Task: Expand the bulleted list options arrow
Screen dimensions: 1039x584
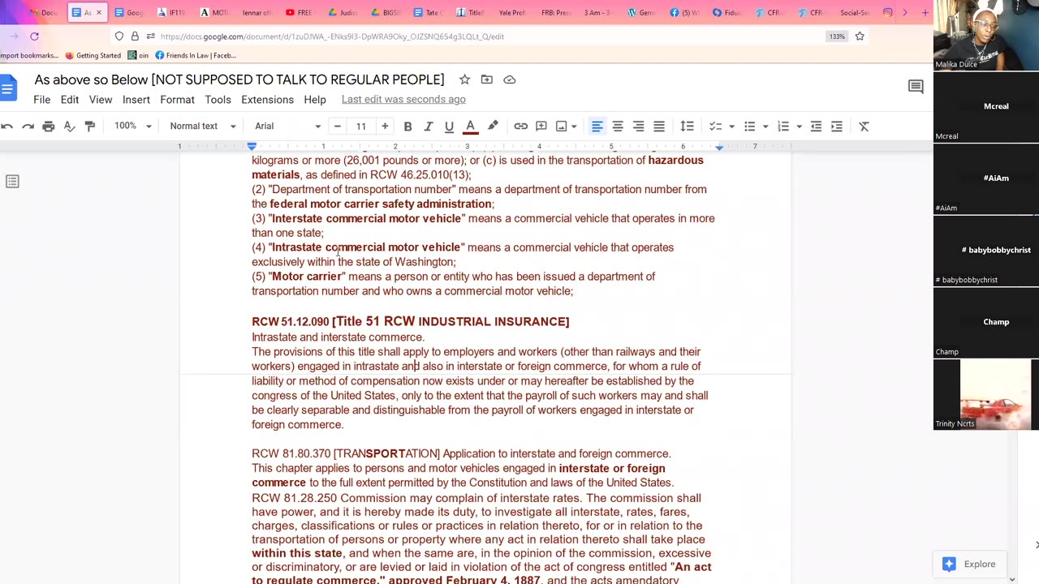Action: (x=765, y=126)
